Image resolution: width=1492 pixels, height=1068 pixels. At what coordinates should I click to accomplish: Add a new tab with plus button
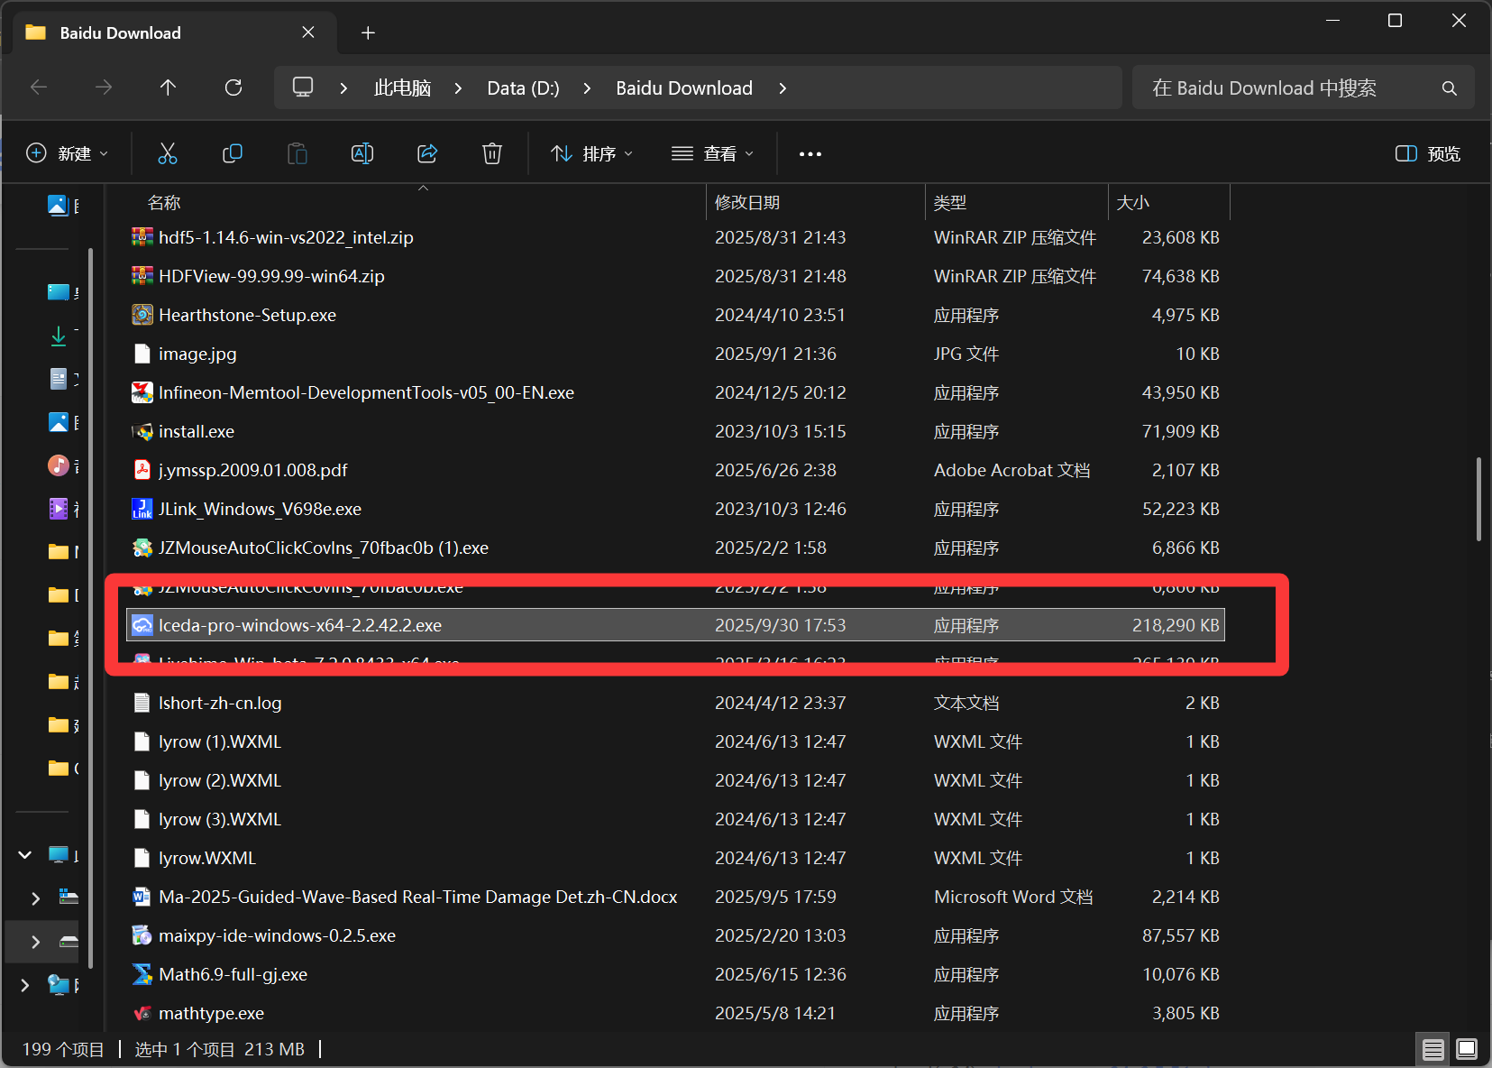click(368, 33)
